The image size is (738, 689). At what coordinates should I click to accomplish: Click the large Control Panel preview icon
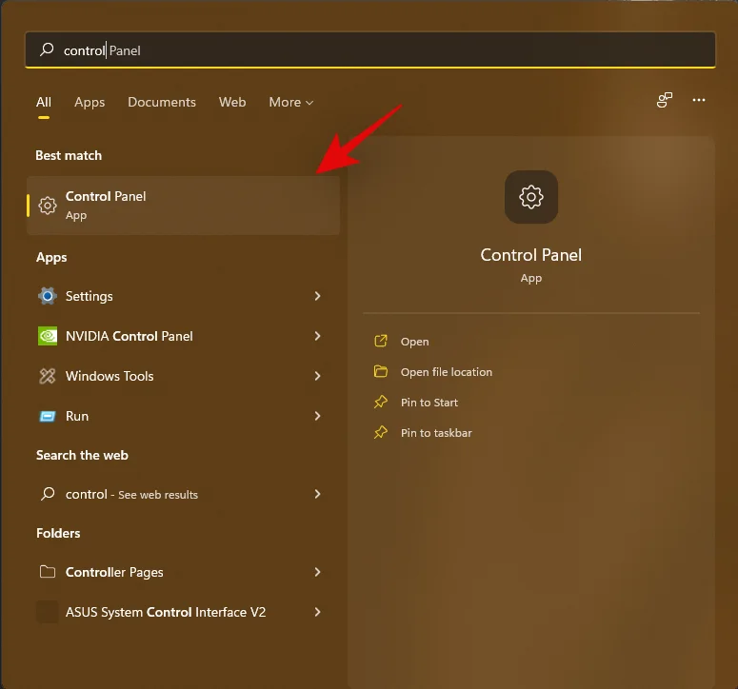530,197
